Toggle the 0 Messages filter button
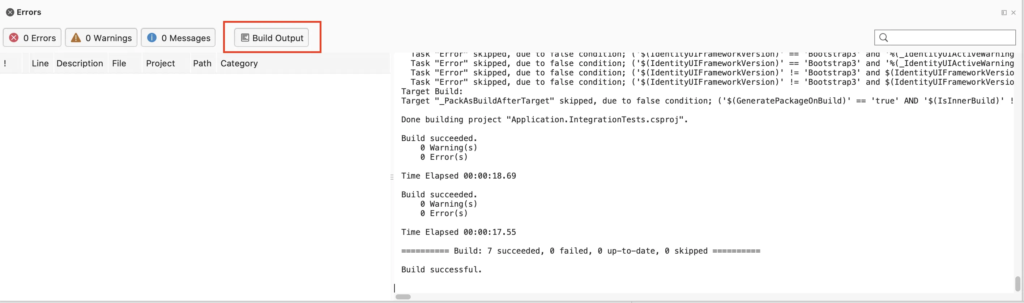 [178, 38]
